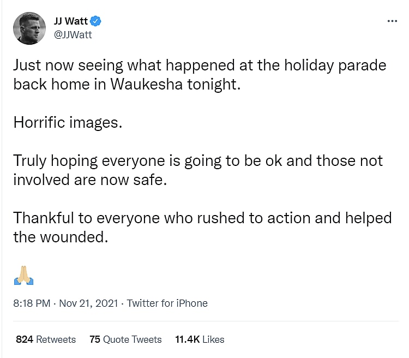Open the 8:18 PM timestamp
Screen dimensions: 409x358
[31, 303]
